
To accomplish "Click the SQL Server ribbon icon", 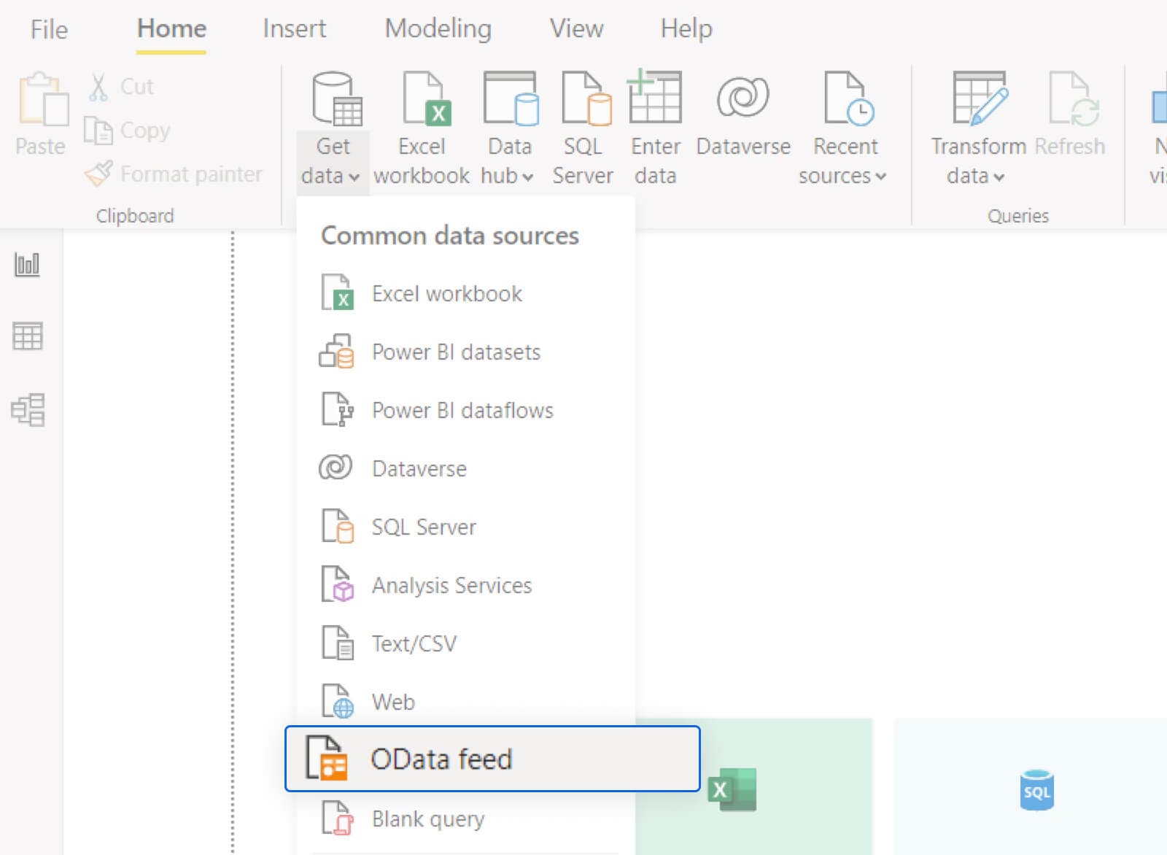I will point(586,98).
